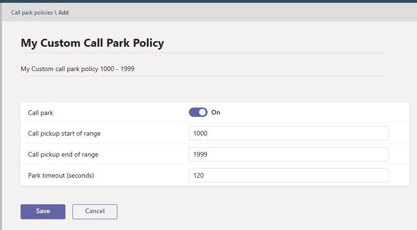
Task: Edit the My Custom Call Park Policy name
Action: point(92,43)
